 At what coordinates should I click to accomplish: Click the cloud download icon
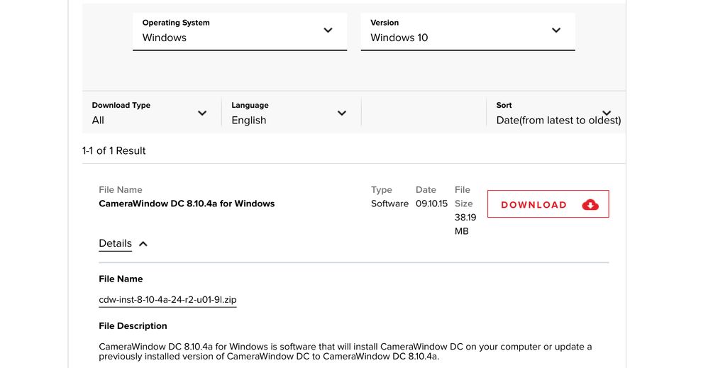(590, 204)
